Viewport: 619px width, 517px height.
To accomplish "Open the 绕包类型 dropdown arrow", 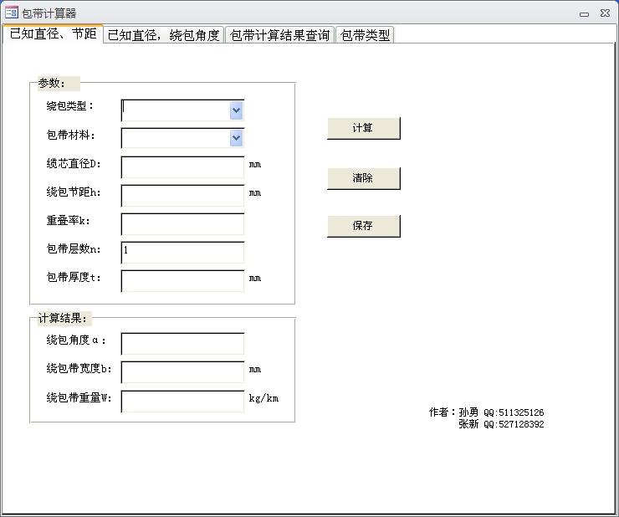I will [236, 110].
